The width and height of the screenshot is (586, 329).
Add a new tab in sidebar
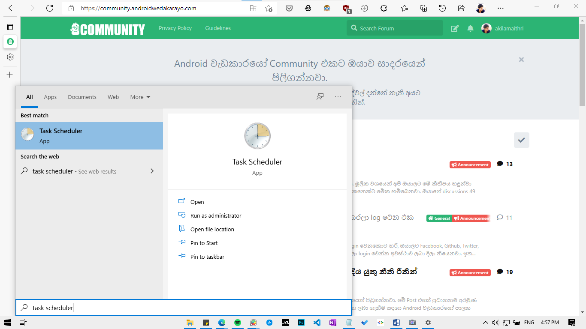[x=10, y=75]
